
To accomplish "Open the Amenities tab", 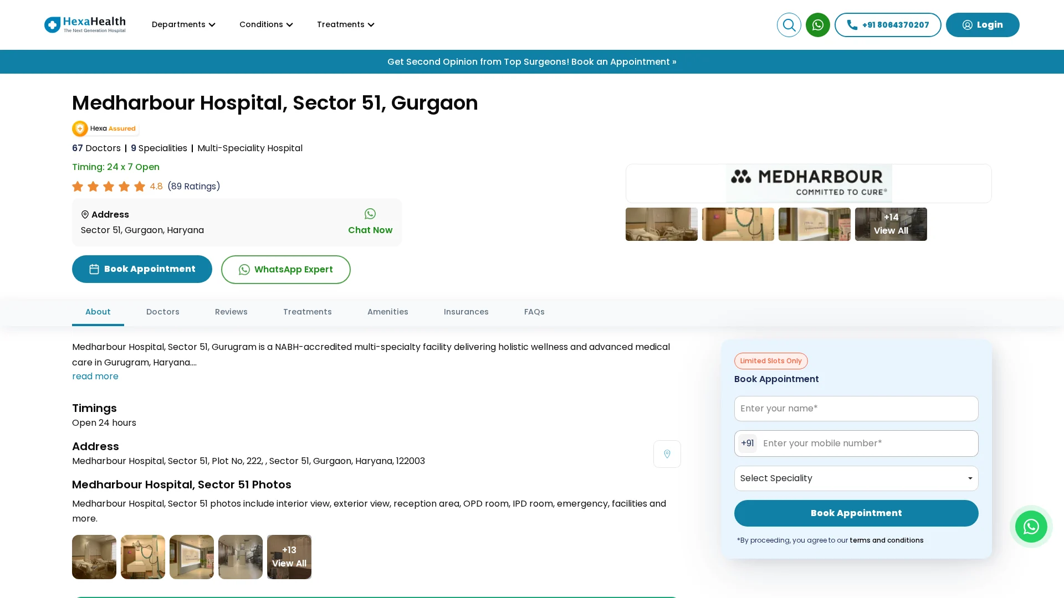I will pyautogui.click(x=388, y=312).
